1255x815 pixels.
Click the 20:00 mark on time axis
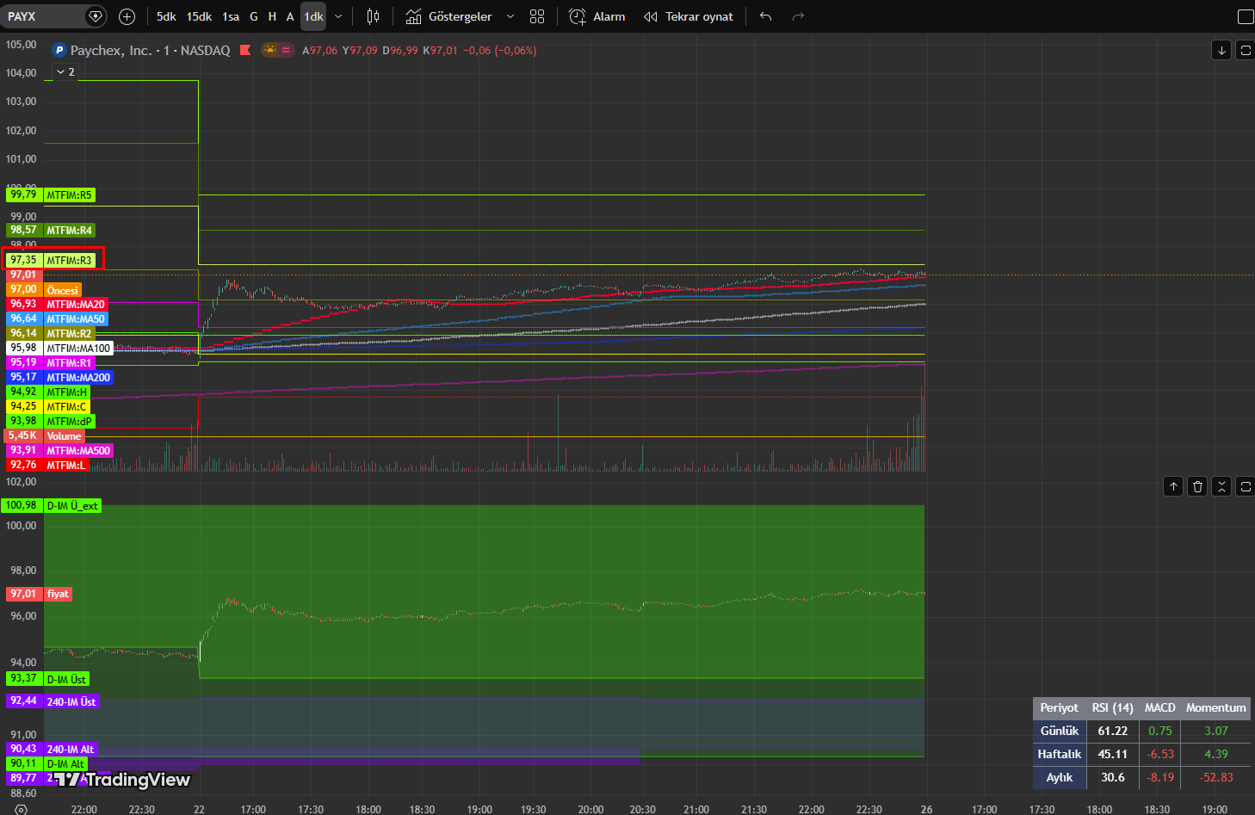pyautogui.click(x=590, y=809)
